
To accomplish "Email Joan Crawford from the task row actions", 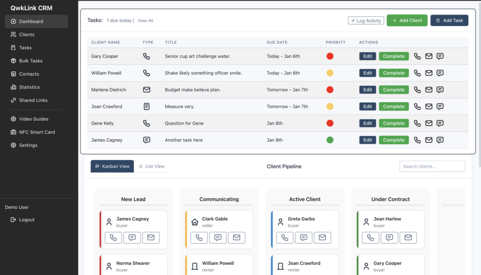I will pos(428,107).
